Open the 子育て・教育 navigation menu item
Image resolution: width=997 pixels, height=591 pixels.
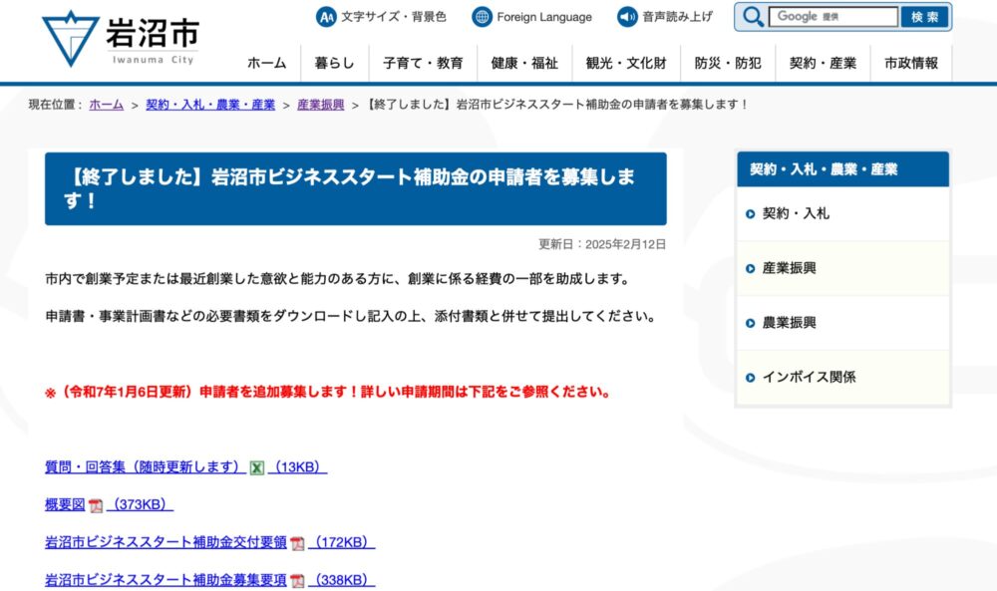pyautogui.click(x=423, y=63)
